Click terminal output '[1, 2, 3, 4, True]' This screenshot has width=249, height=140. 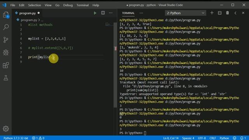[135, 24]
